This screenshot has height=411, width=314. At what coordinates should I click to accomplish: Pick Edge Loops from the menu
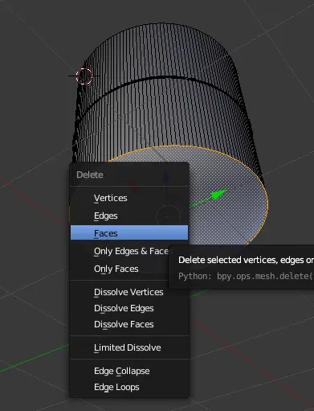129,387
